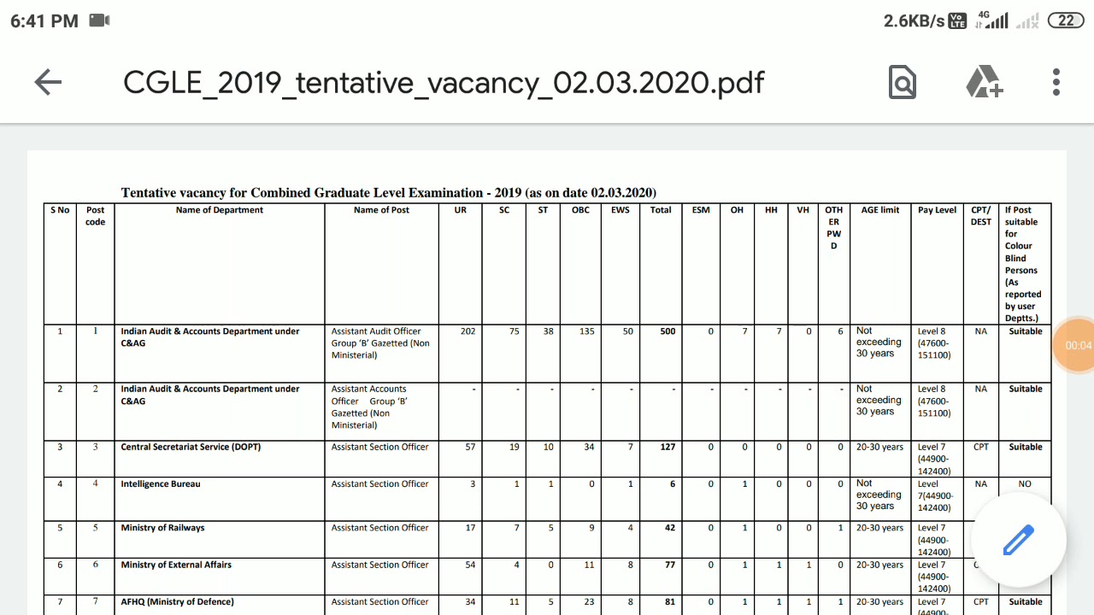Tap the battery level indicator

pos(1066,20)
